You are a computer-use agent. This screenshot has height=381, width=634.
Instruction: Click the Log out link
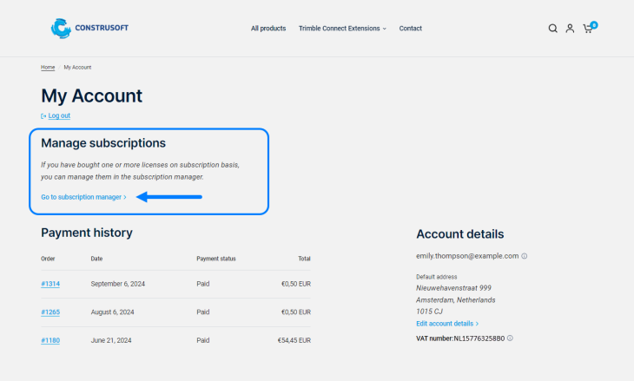point(59,115)
